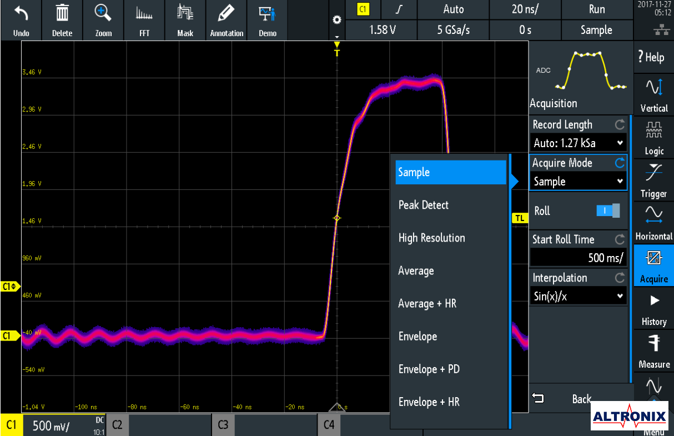The width and height of the screenshot is (674, 436).
Task: Click the C1 ground level marker
Action: pyautogui.click(x=9, y=335)
